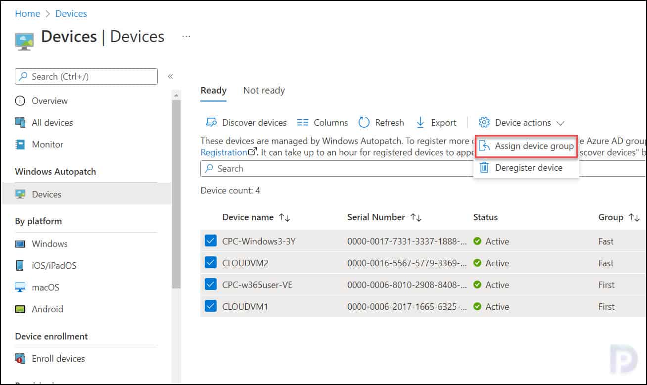The height and width of the screenshot is (385, 647).
Task: Click the Device actions gear icon
Action: [x=484, y=123]
